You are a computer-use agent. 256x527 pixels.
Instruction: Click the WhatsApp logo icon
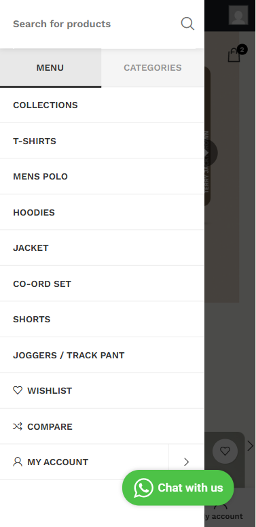143,488
